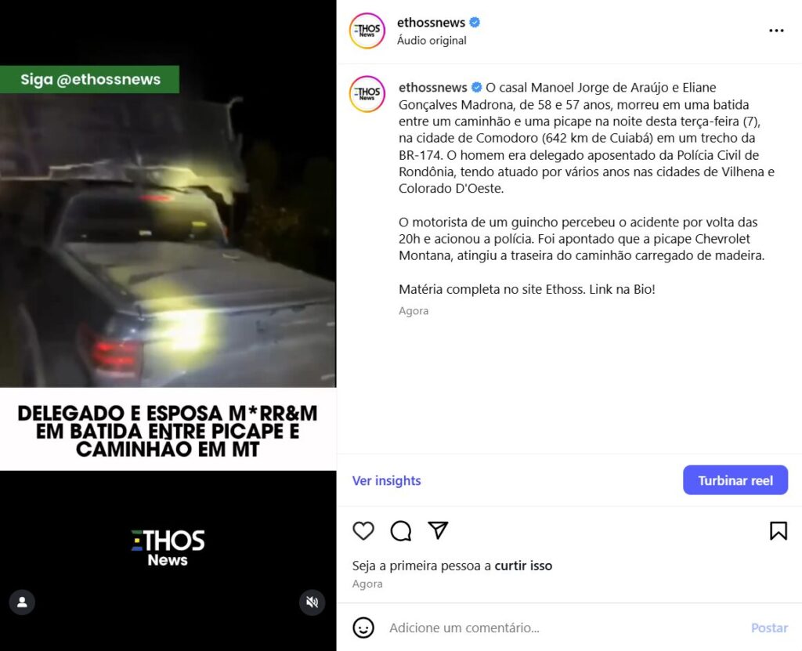
Task: Open comments via speech bubble icon
Action: (x=401, y=530)
